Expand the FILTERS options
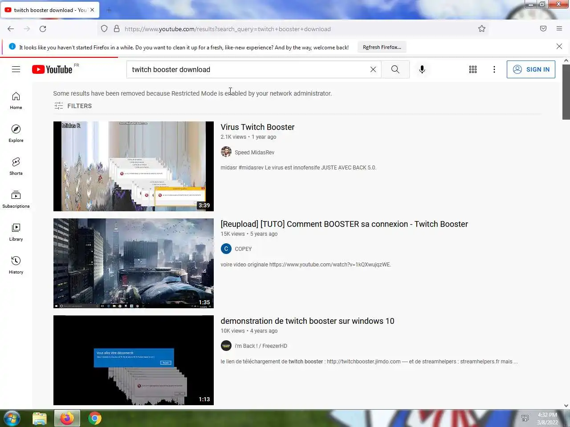Image resolution: width=570 pixels, height=427 pixels. 73,106
